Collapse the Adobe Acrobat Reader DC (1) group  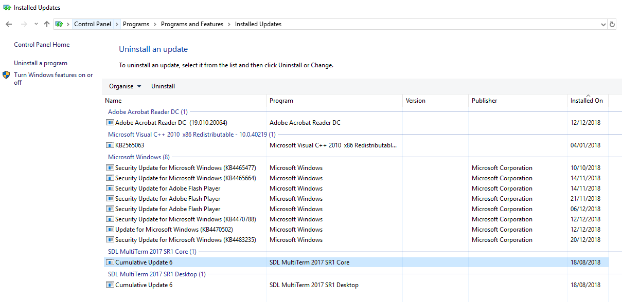coord(148,111)
